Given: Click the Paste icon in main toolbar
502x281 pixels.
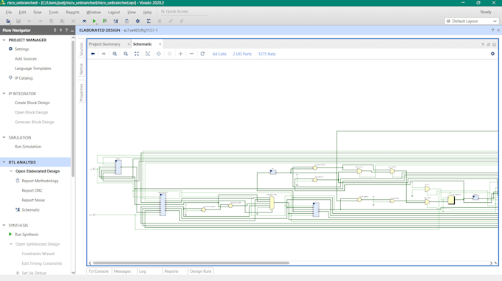Looking at the screenshot, I should point(62,21).
